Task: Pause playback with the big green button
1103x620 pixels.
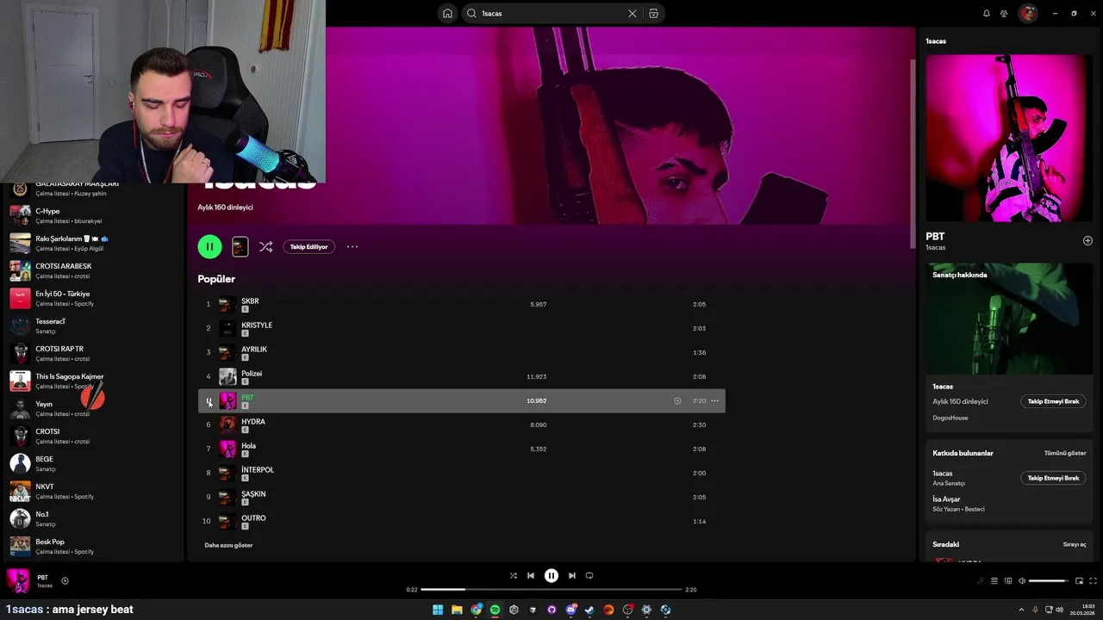Action: tap(209, 246)
